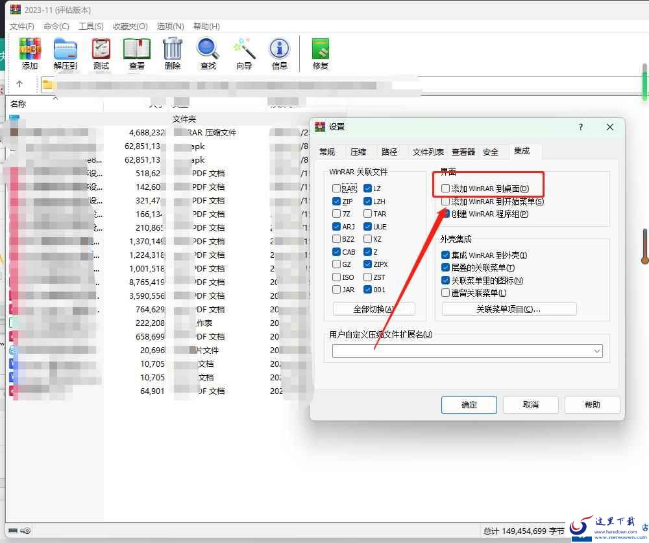Switch to the 文件列表 tab
This screenshot has height=543, width=649.
(x=428, y=152)
